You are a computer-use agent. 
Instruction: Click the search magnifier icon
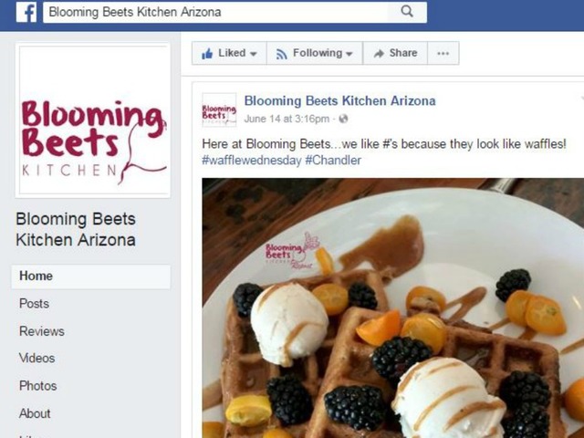pos(407,12)
